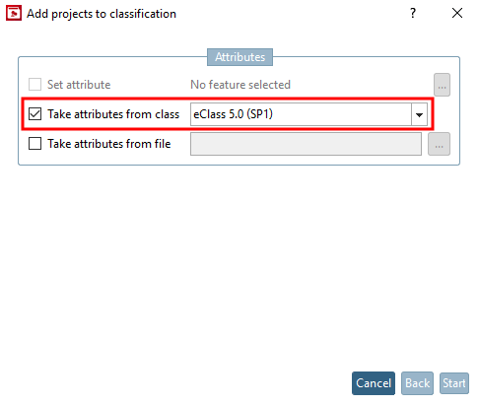Go to previous step with Back button
The image size is (479, 405).
pyautogui.click(x=417, y=383)
